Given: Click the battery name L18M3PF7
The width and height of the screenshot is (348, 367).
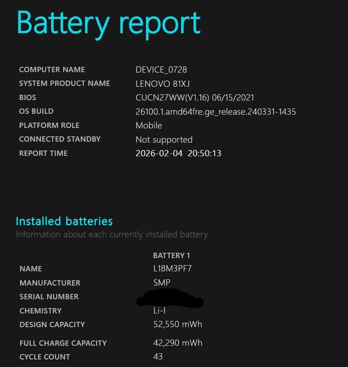Looking at the screenshot, I should (172, 269).
